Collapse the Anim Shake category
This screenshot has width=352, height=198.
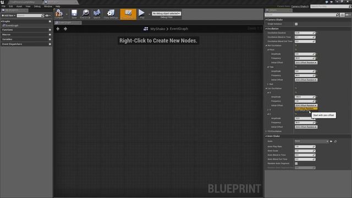(266, 136)
